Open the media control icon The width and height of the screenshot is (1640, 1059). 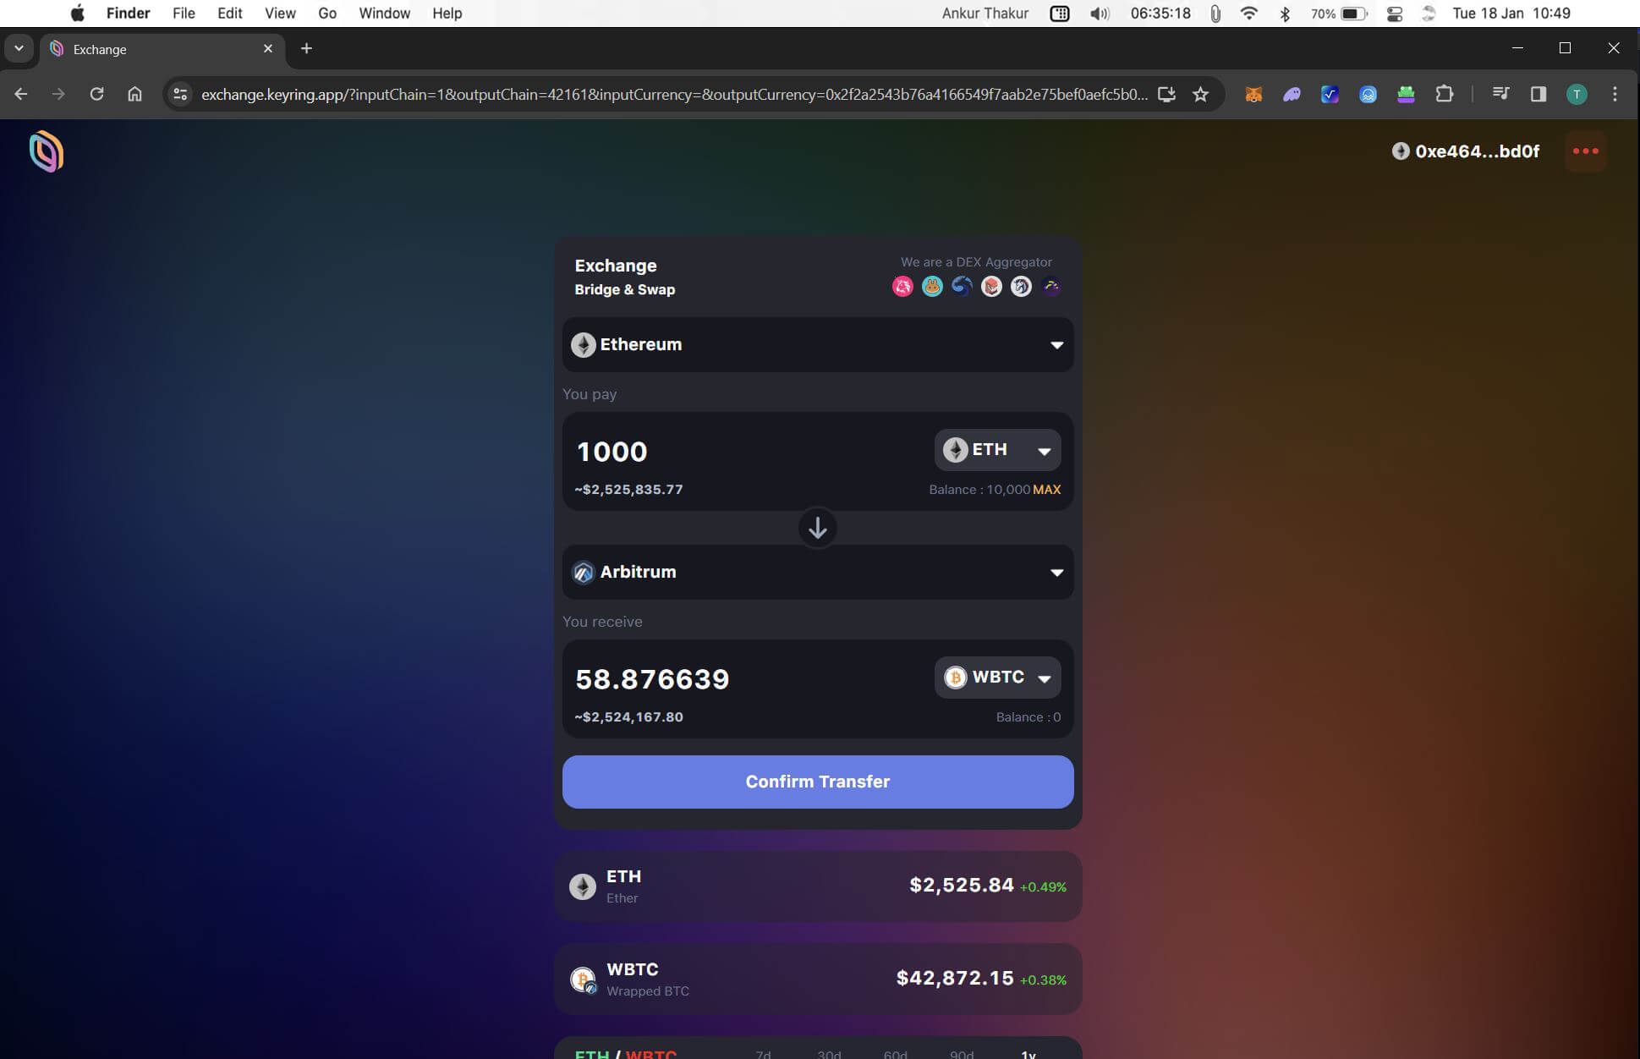[1500, 94]
